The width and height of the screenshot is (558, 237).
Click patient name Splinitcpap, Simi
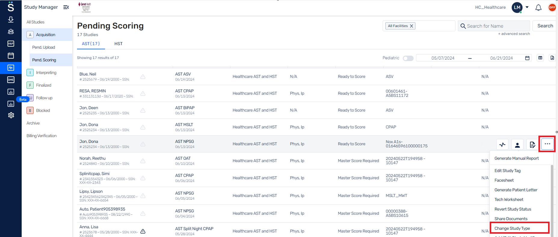pos(94,174)
